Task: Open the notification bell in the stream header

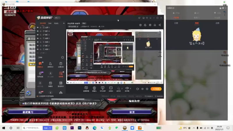Action: tap(155, 25)
